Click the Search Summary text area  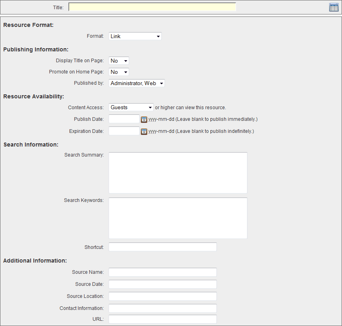[177, 173]
